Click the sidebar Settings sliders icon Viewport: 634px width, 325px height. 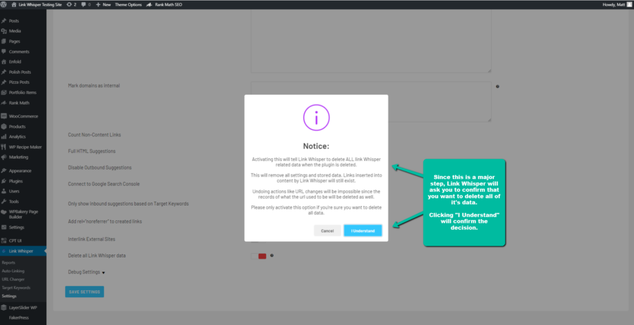coord(4,227)
